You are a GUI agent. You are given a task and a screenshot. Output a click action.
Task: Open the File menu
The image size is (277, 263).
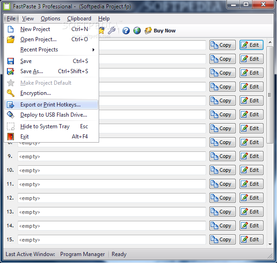pos(11,19)
